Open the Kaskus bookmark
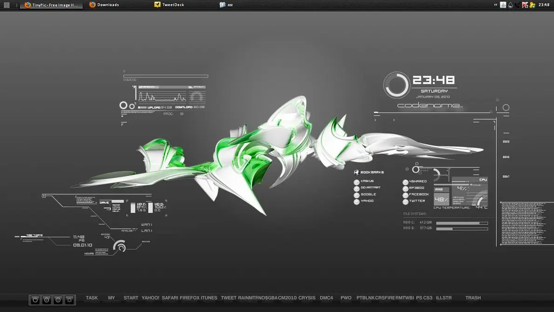This screenshot has width=554, height=312. click(367, 181)
